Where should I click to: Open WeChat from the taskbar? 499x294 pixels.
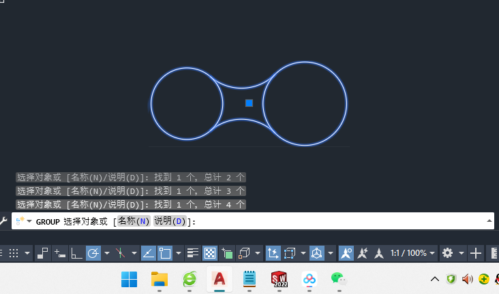tap(338, 278)
